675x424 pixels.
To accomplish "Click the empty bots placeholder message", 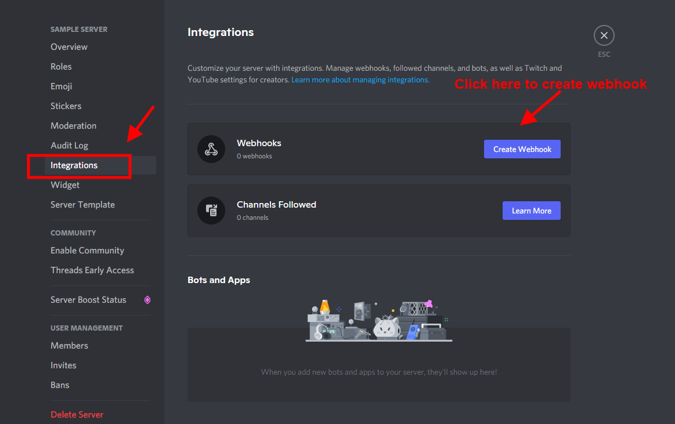I will (x=379, y=372).
